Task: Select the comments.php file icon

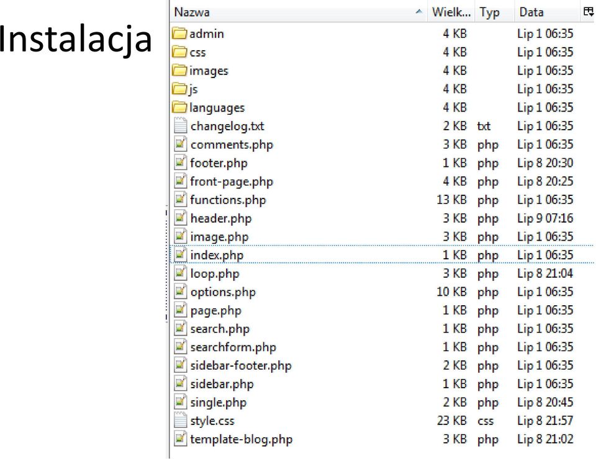Action: pos(180,145)
